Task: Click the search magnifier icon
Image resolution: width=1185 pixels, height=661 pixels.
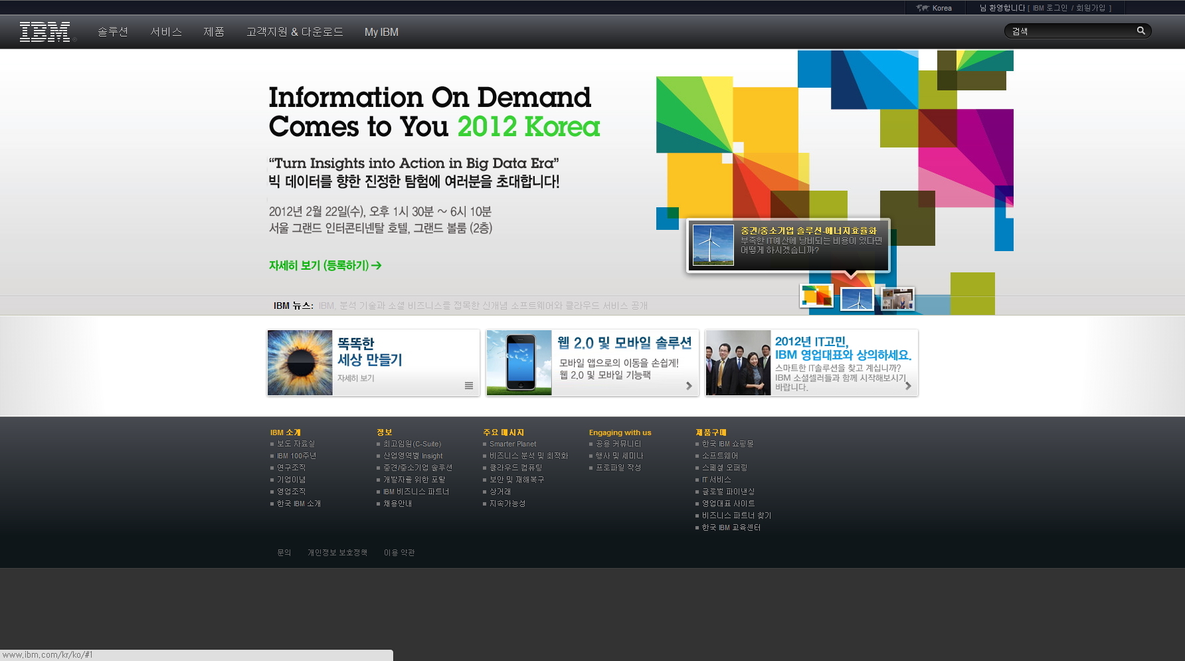Action: point(1141,31)
